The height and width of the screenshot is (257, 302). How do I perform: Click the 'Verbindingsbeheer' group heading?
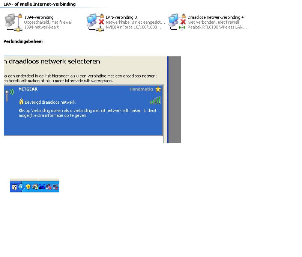[23, 41]
